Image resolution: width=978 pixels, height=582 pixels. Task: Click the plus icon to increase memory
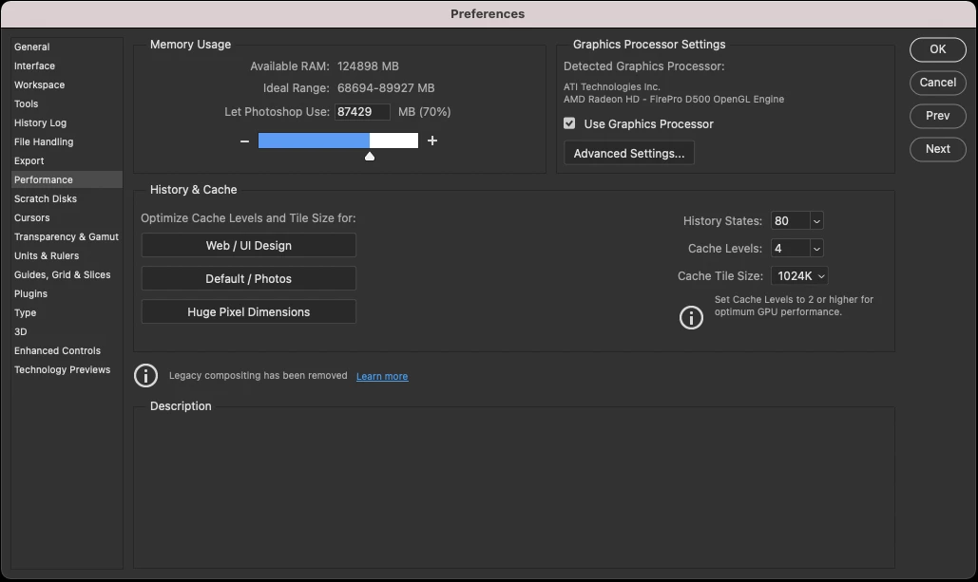[432, 141]
